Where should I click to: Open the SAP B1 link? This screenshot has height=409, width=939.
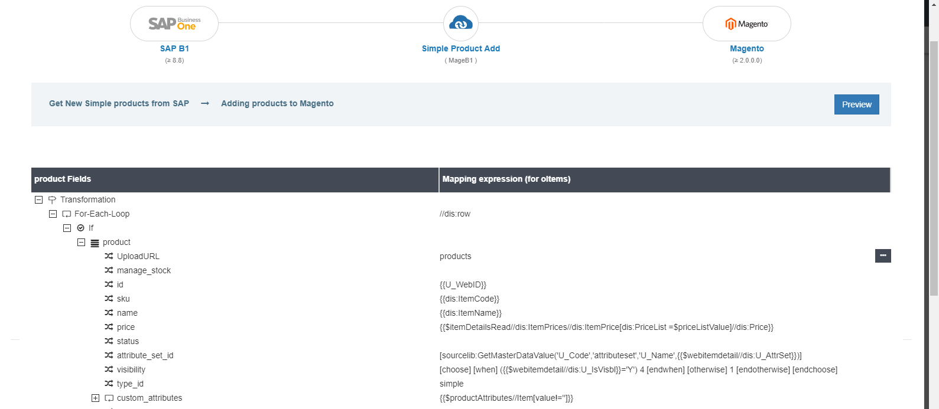pos(174,48)
